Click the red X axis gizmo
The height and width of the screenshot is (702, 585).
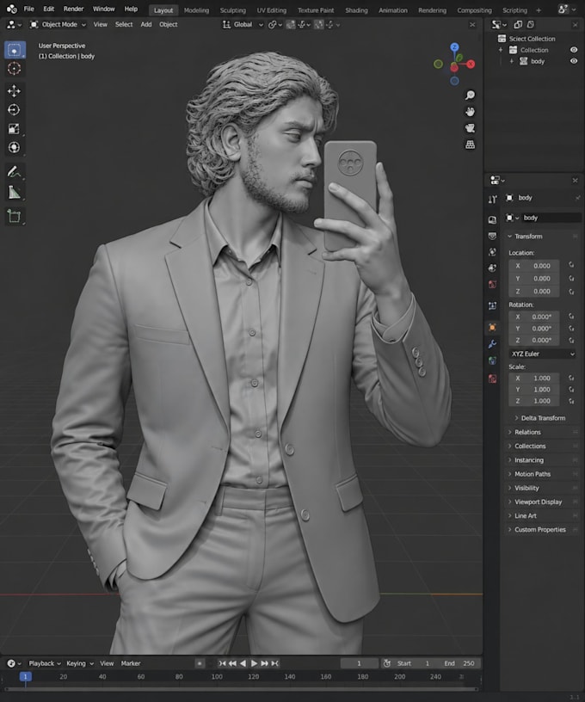coord(471,64)
